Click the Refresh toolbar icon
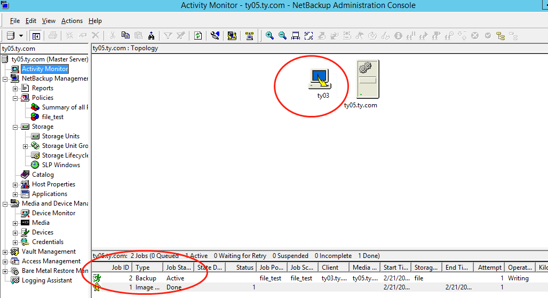This screenshot has height=298, width=548. [198, 35]
